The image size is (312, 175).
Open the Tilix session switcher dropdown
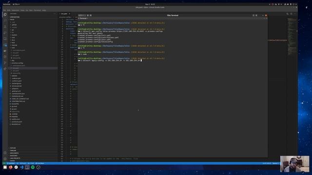click(82, 15)
